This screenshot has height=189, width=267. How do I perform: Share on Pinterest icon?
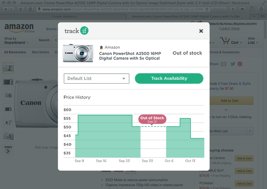click(x=240, y=64)
